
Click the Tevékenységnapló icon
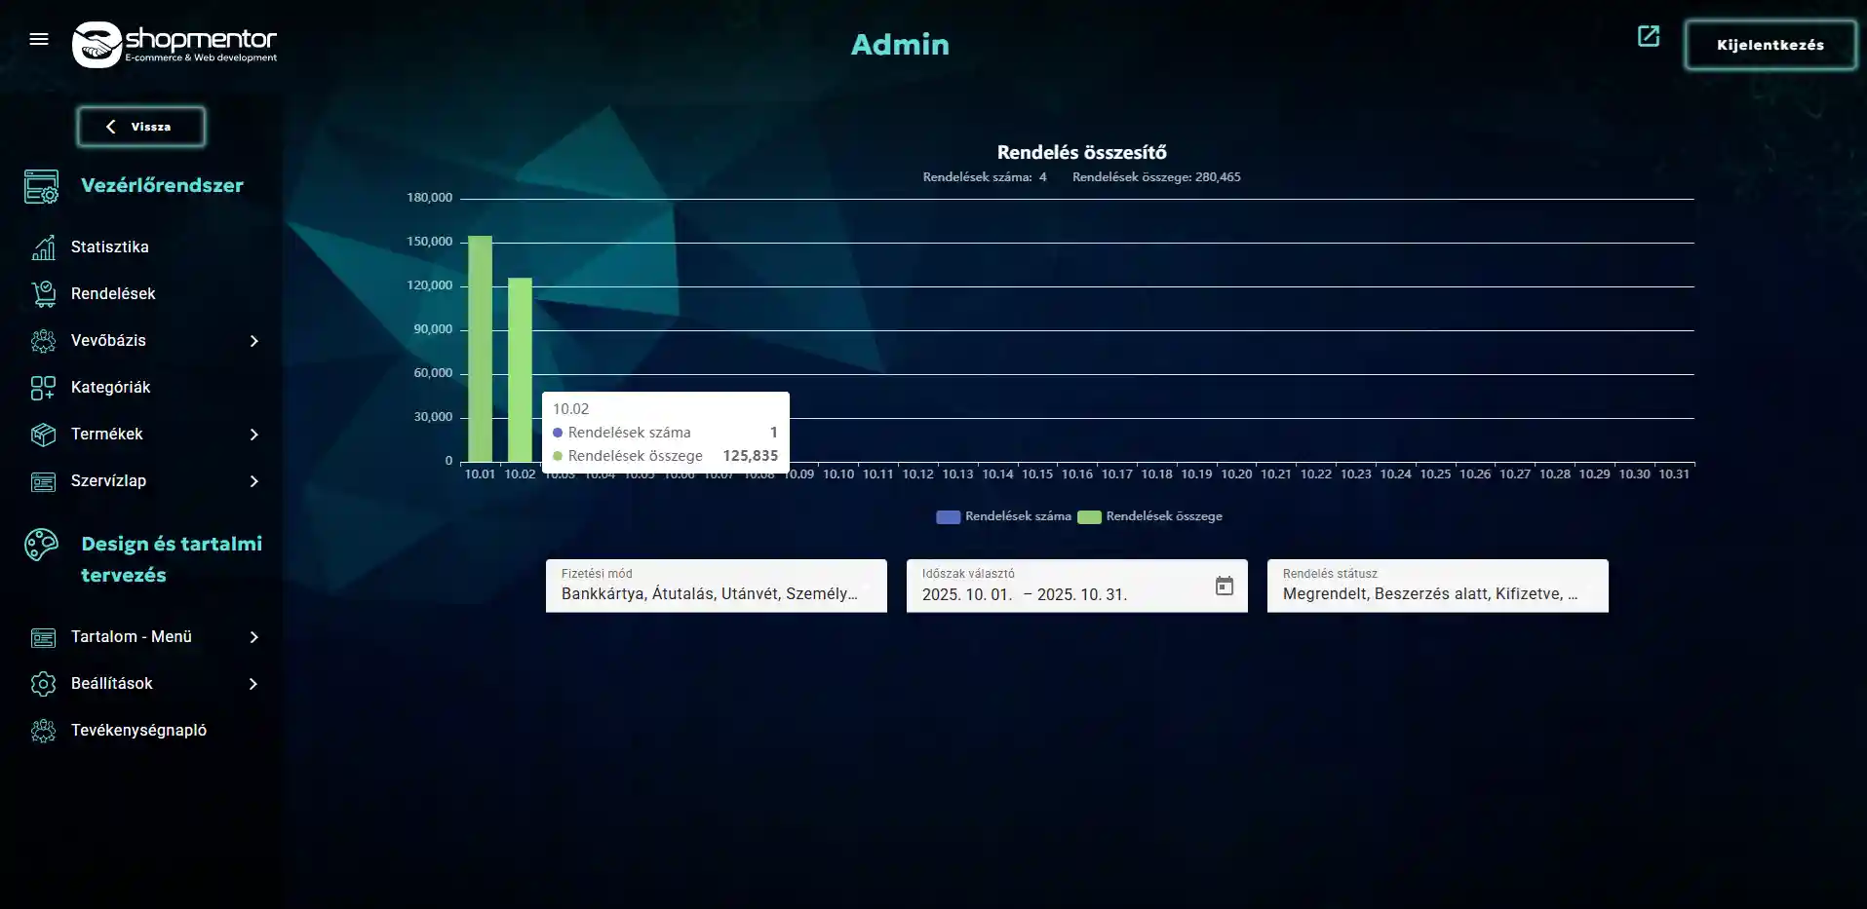point(43,731)
